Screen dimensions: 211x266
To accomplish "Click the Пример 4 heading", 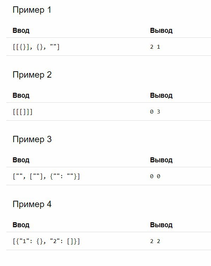I will [32, 204].
